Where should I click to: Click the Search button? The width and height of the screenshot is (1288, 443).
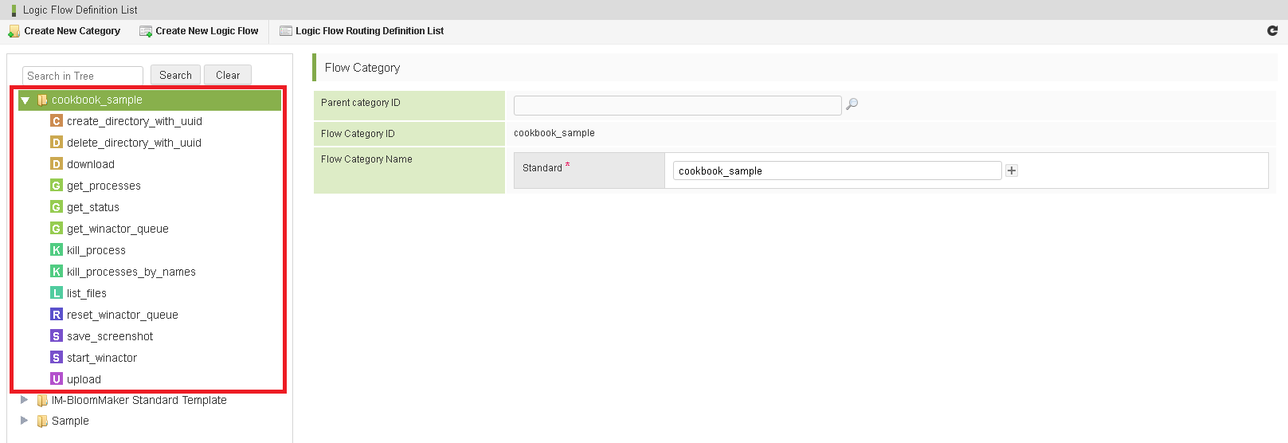(175, 75)
